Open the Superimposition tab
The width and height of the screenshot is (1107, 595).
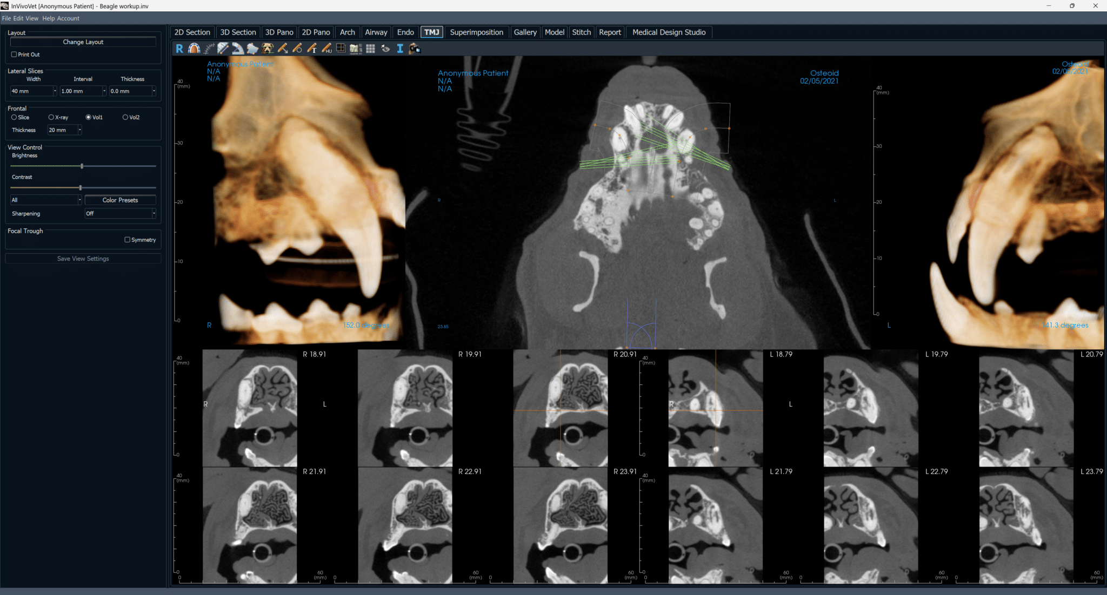(477, 32)
